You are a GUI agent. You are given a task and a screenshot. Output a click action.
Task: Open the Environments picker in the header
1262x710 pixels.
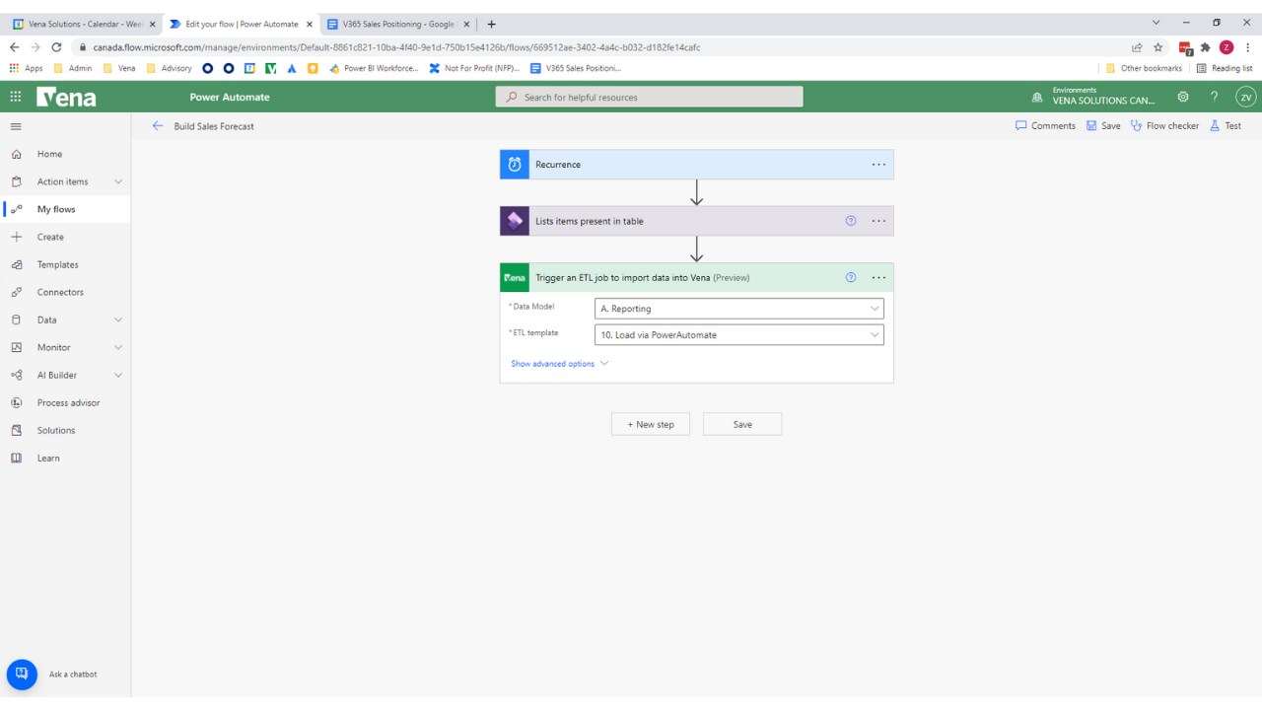tap(1092, 97)
